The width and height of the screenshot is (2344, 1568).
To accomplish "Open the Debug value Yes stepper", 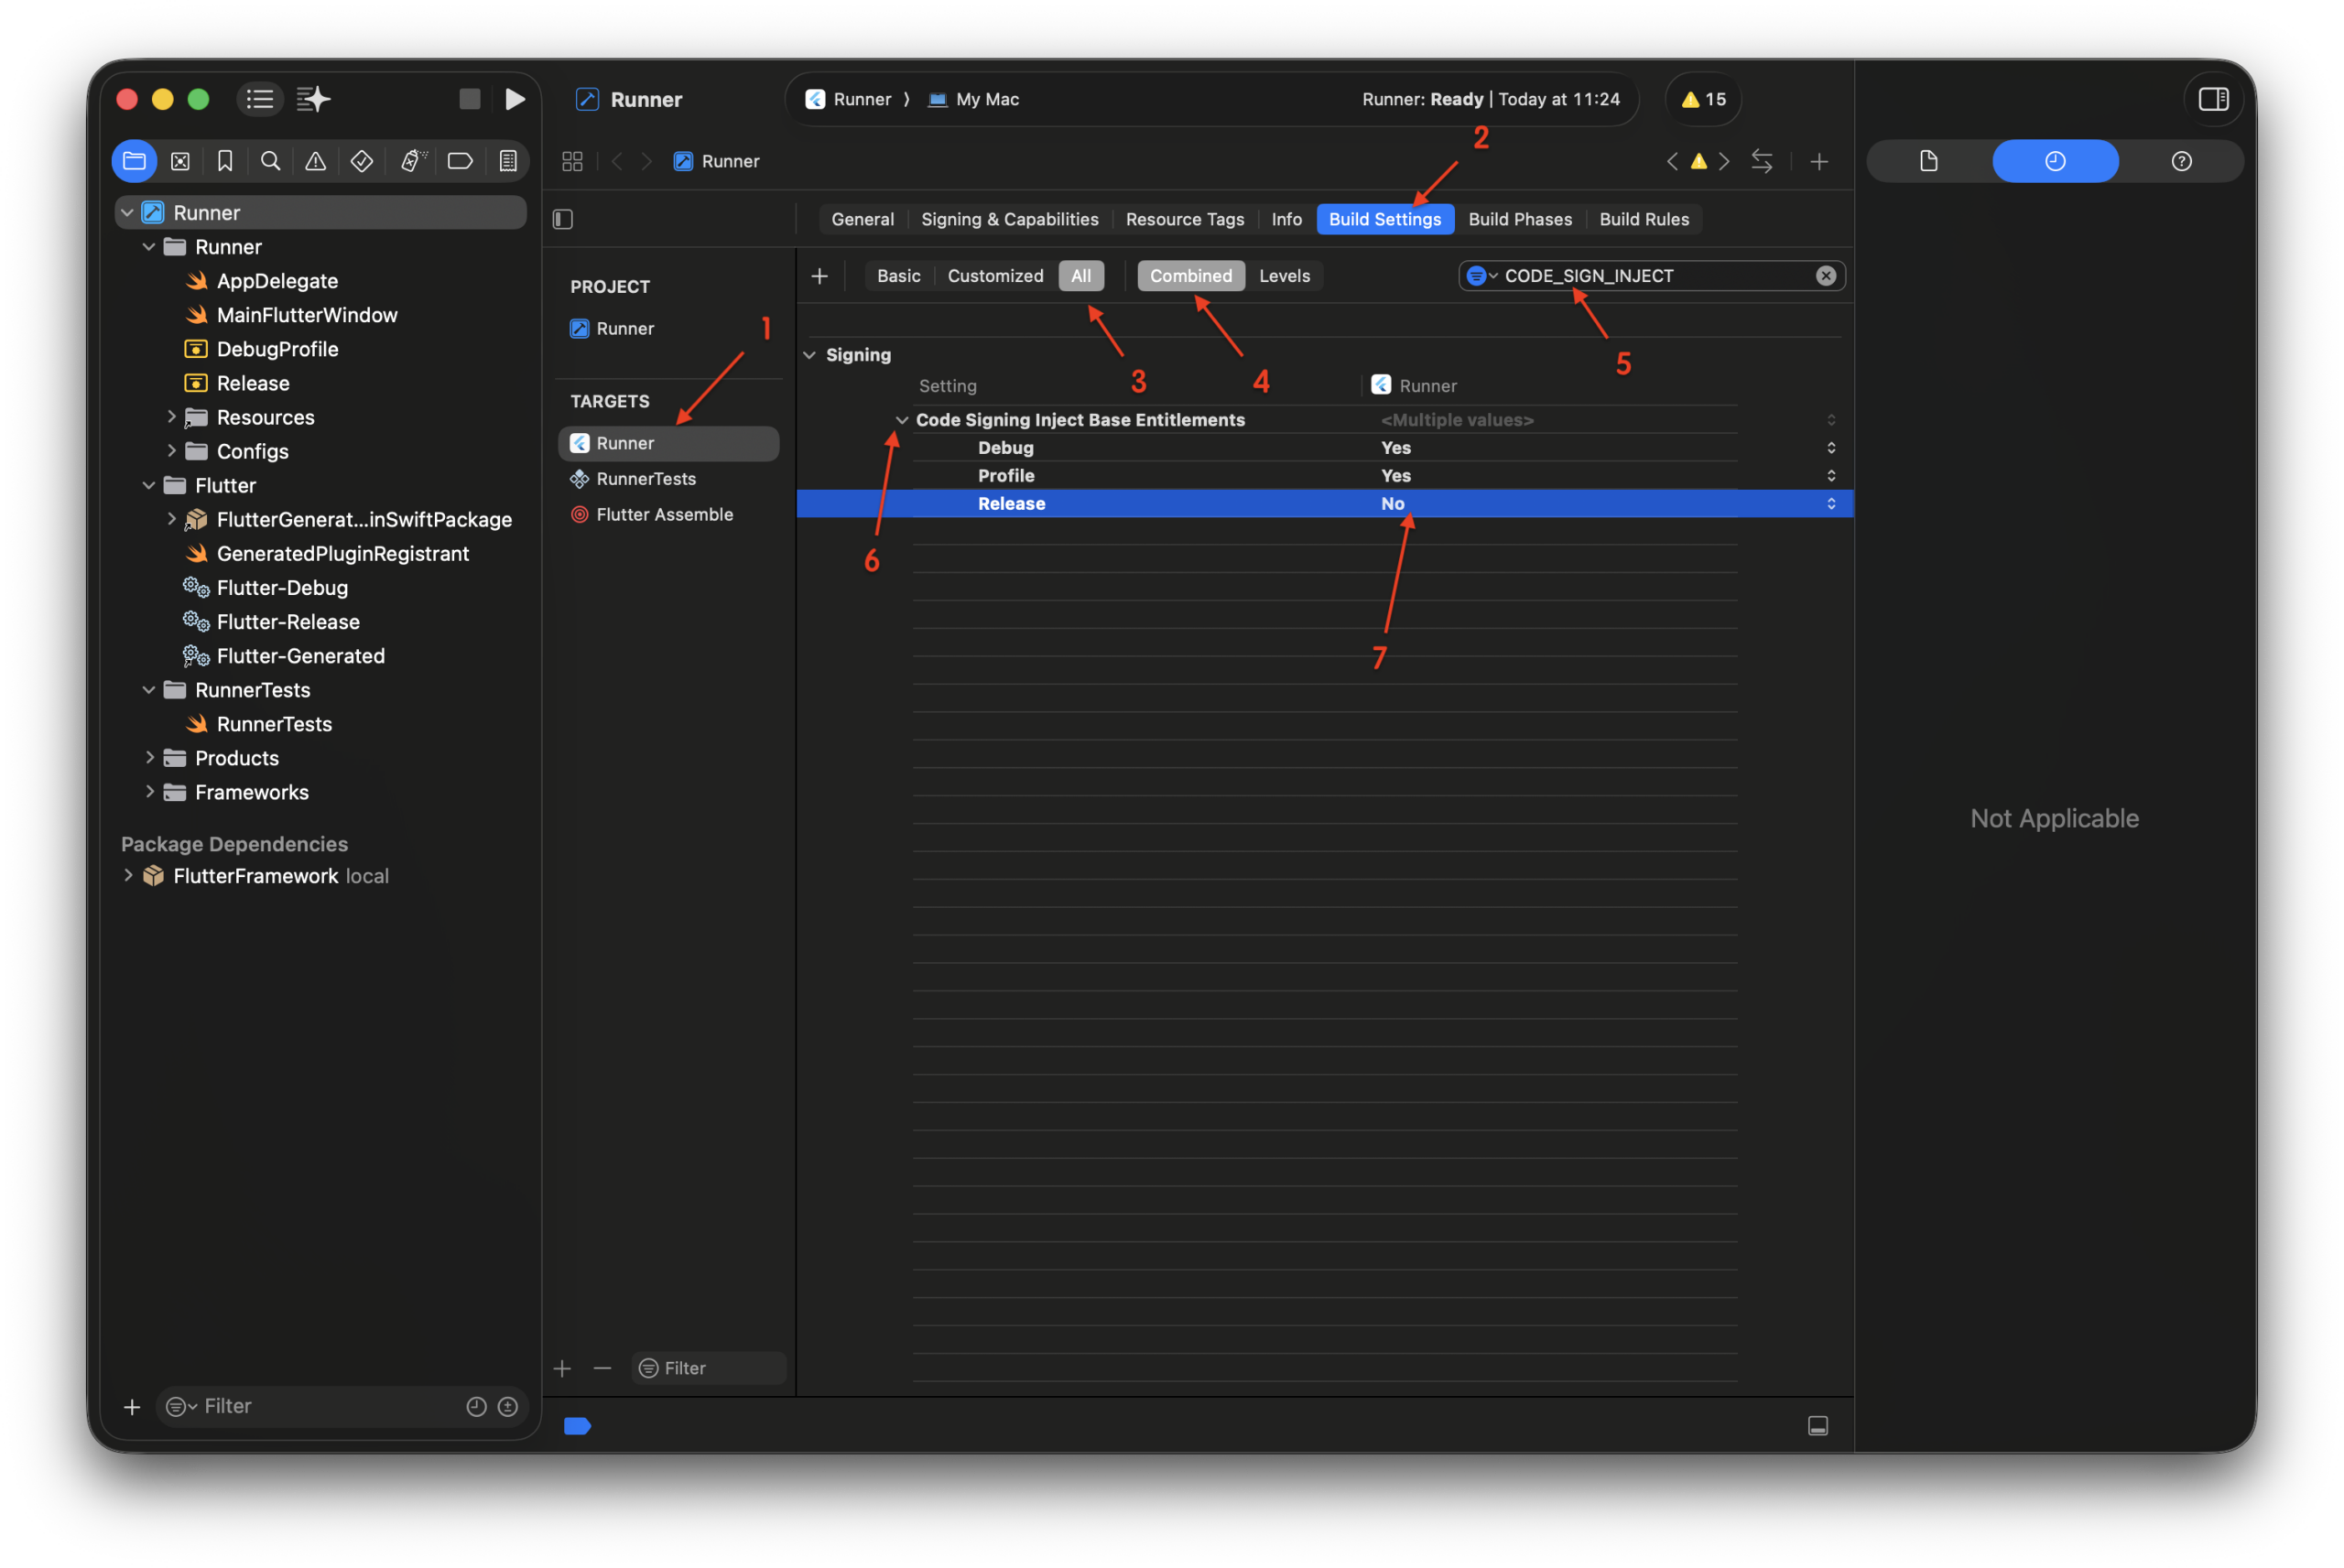I will tap(1830, 448).
